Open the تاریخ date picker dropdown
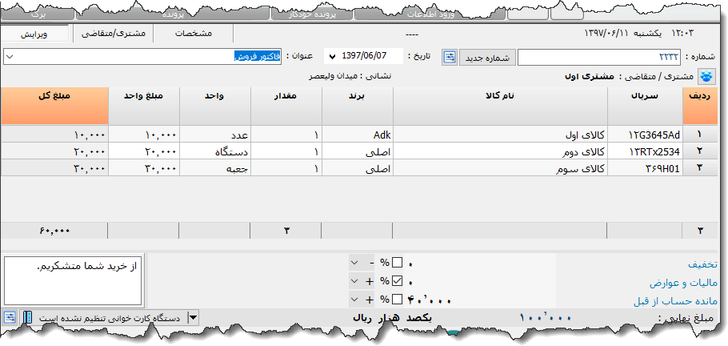The width and height of the screenshot is (728, 346). pyautogui.click(x=331, y=57)
